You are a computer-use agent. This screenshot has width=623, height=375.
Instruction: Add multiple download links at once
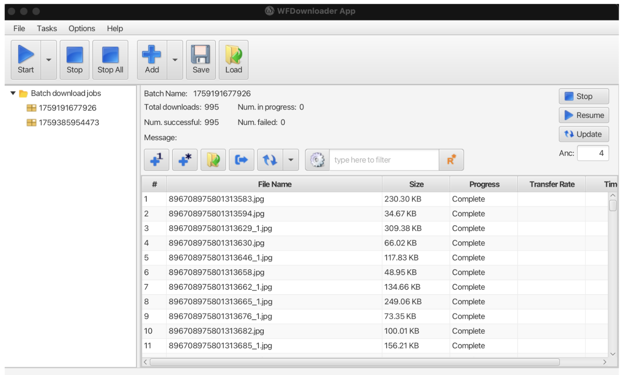pos(184,160)
